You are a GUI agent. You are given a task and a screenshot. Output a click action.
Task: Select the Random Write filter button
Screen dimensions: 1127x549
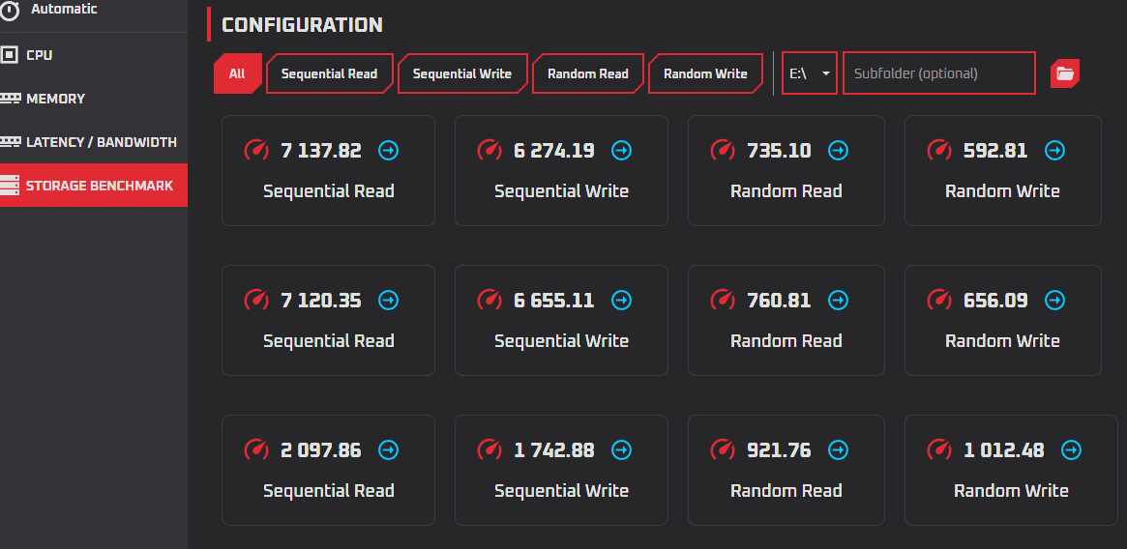[705, 73]
